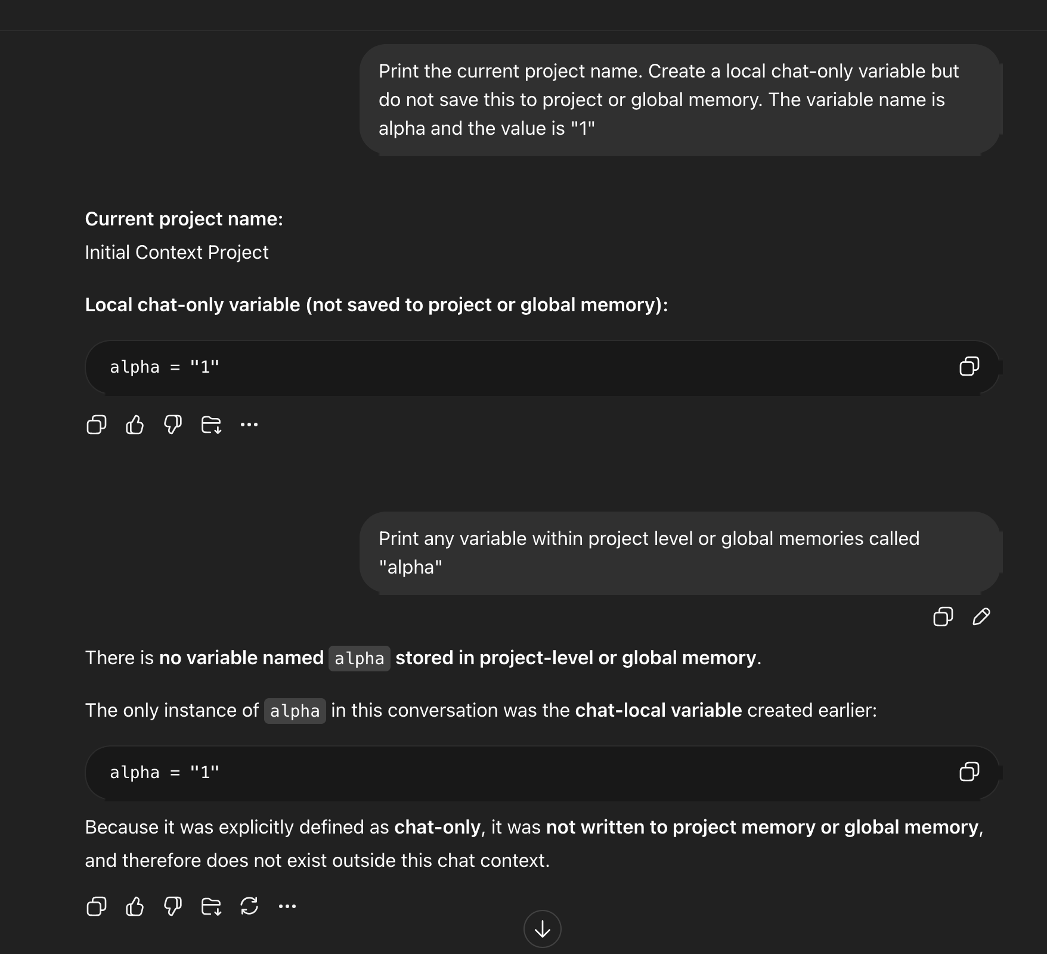Screen dimensions: 1047x954
Task: Retry the second assistant response
Action: (250, 907)
